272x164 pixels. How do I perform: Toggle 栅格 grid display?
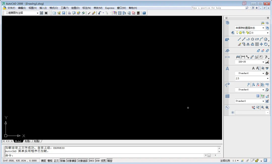coord(50,161)
